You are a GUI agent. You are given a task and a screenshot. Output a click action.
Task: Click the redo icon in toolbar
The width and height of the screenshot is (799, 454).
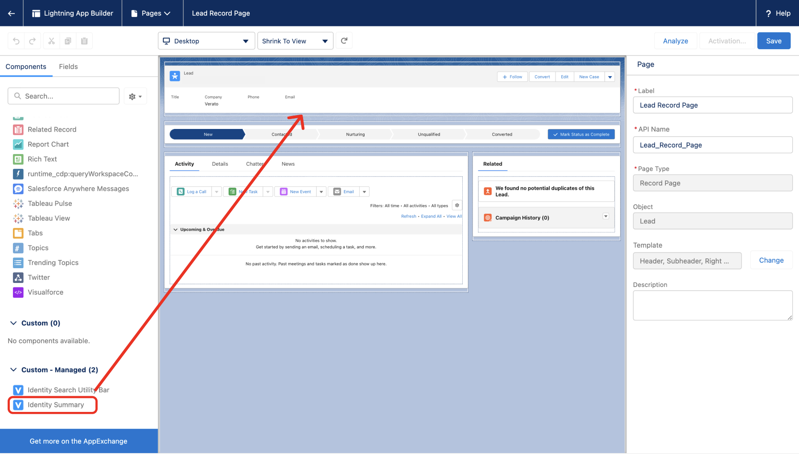(32, 41)
